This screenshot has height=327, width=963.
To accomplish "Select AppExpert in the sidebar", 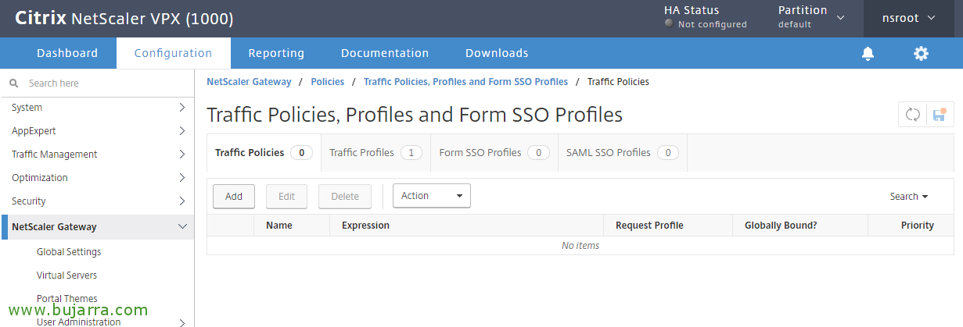I will tap(34, 131).
